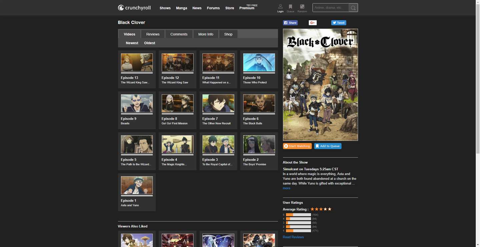Play Episode 2 The Boys' Promise
Screen dimensions: 480x247
259,151
